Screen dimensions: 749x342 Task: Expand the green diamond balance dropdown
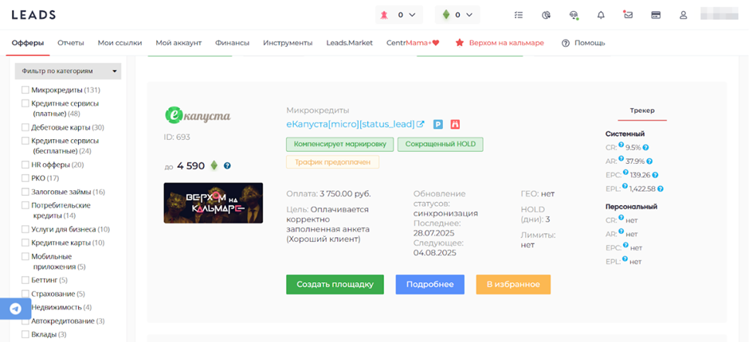click(457, 15)
